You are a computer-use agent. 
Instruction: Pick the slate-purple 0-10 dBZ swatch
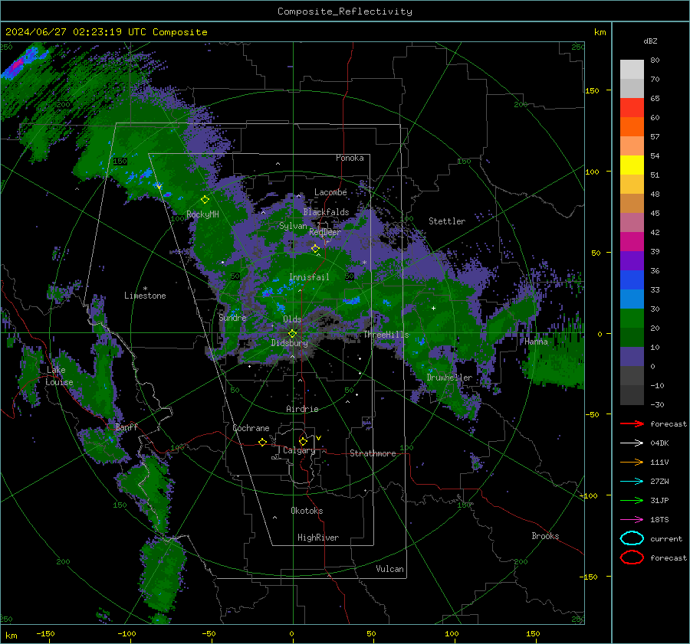click(x=632, y=357)
